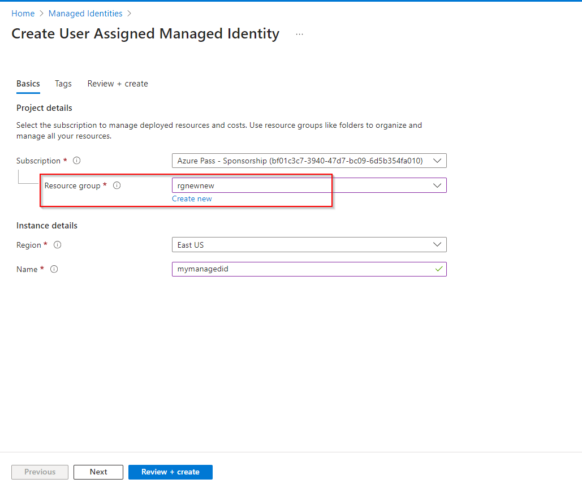Click the blue Review + create button
Screen dimensions: 582x492
click(170, 472)
